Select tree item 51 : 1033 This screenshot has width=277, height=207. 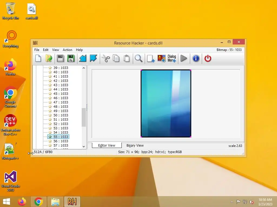point(61,119)
